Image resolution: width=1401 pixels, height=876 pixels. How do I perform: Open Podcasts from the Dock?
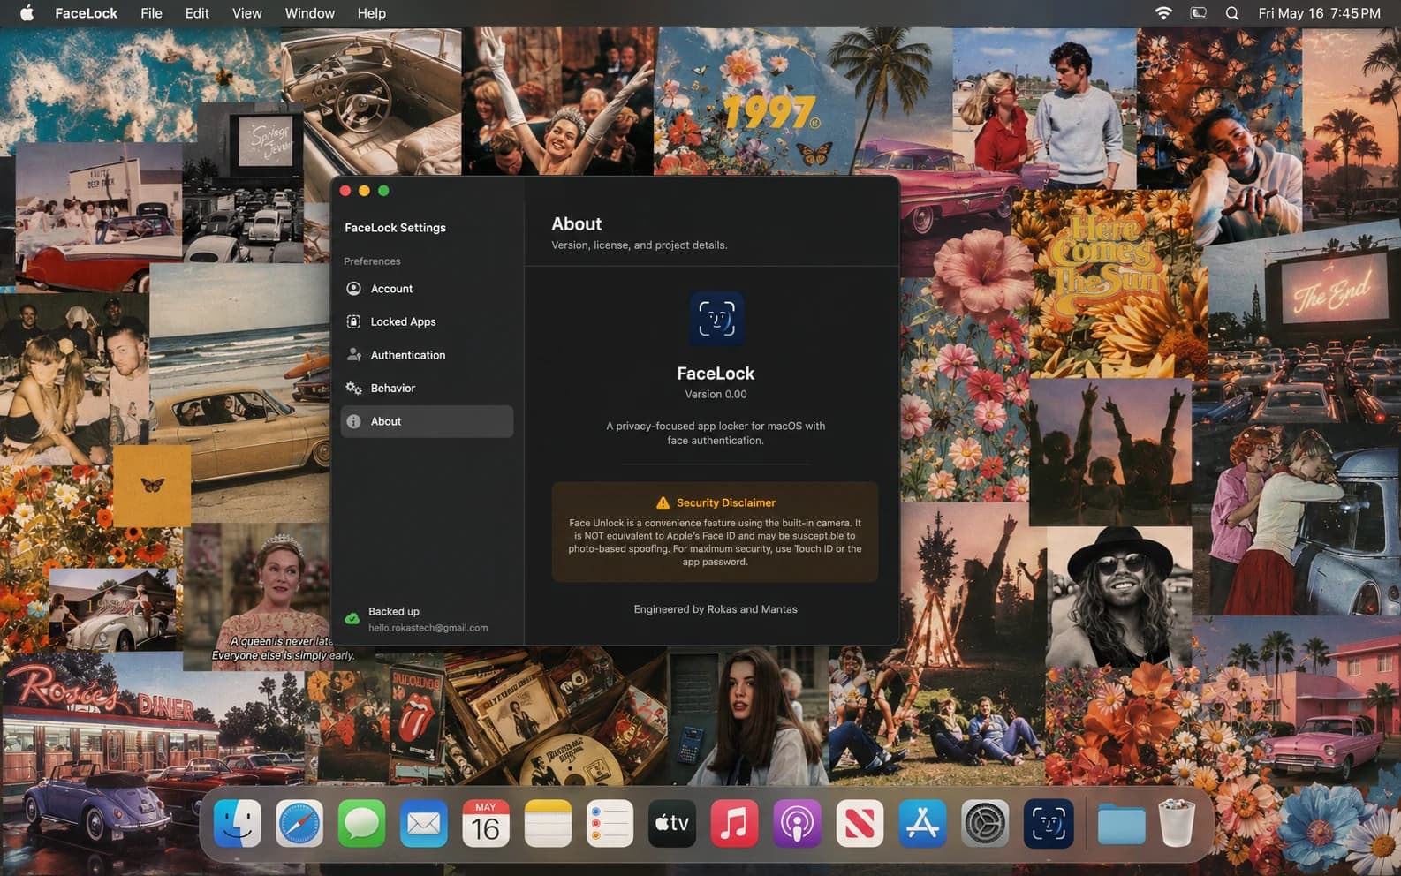pos(797,824)
